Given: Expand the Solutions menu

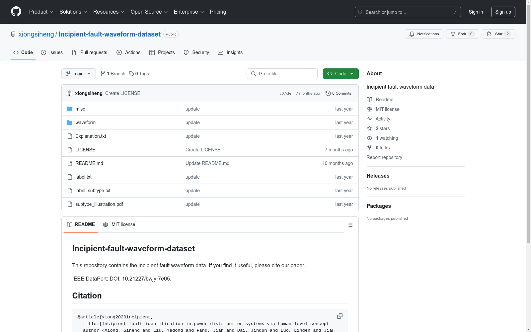Looking at the screenshot, I should [x=73, y=12].
